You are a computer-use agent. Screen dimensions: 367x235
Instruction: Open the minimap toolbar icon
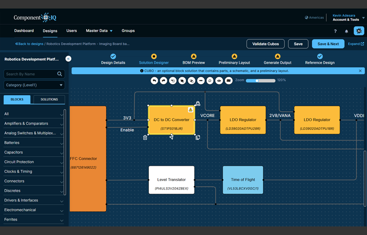tap(229, 81)
